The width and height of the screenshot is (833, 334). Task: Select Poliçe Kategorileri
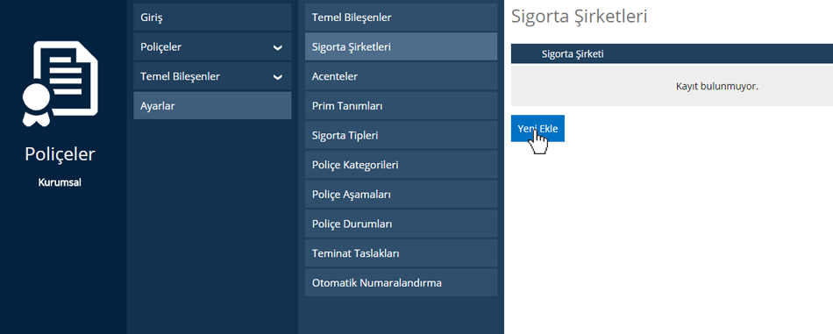coord(401,165)
